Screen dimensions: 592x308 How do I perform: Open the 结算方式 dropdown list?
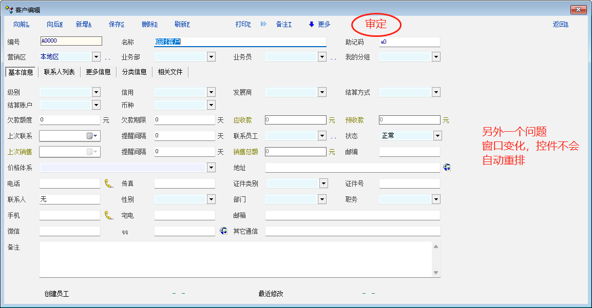(436, 92)
